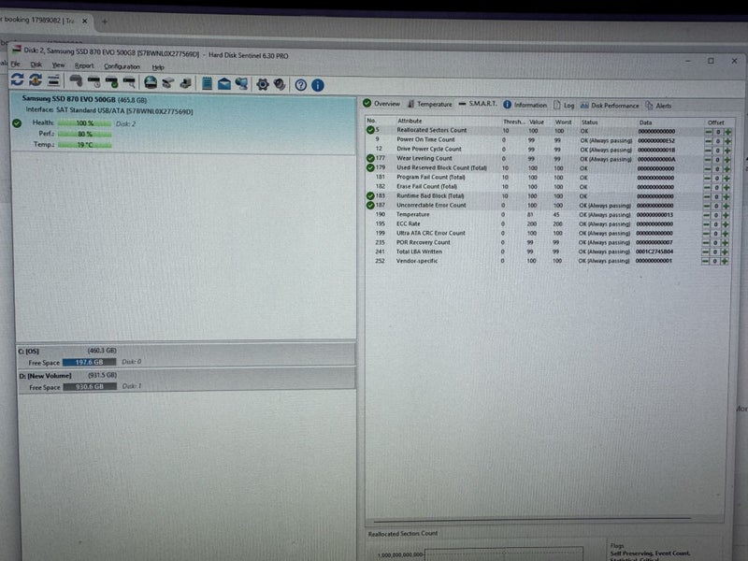The image size is (748, 561).
Task: Open the Help menu
Action: 158,67
